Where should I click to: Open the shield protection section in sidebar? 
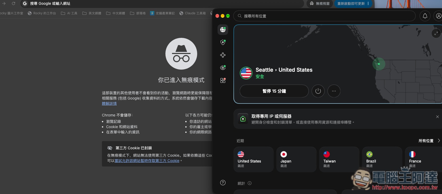click(x=223, y=42)
